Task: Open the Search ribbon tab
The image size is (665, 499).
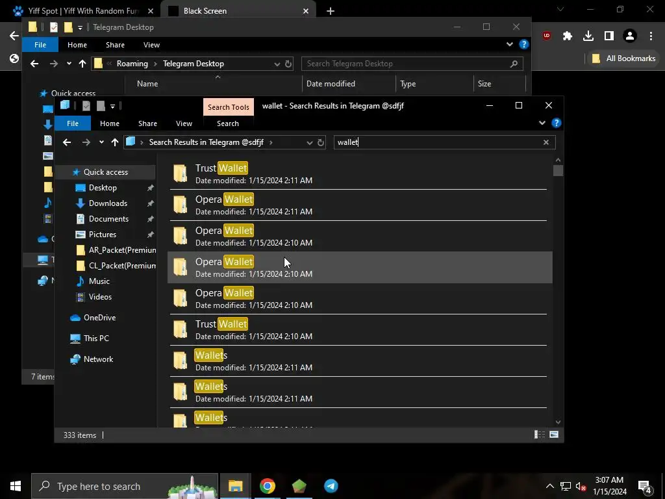Action: click(x=228, y=123)
